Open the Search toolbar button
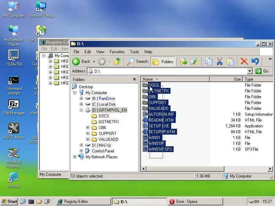This screenshot has height=206, width=275. coord(137,61)
